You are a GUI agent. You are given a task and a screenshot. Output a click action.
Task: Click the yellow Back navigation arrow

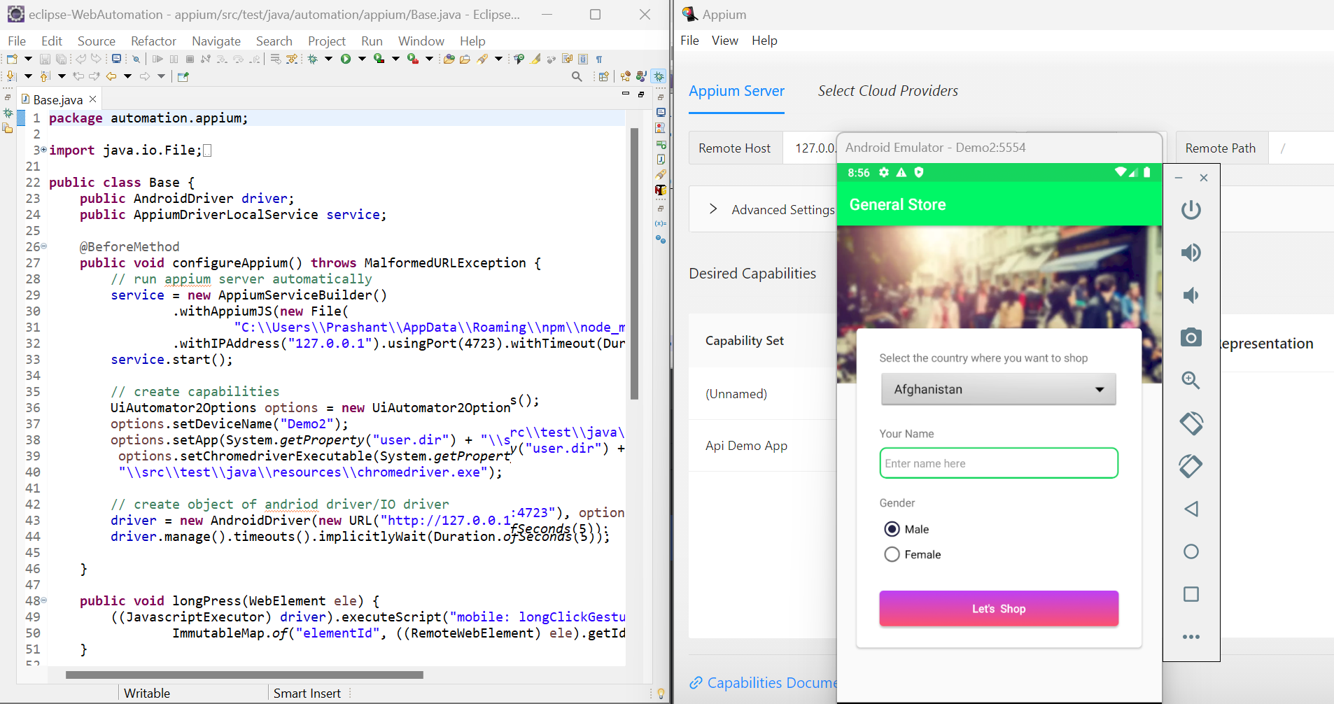[x=111, y=76]
